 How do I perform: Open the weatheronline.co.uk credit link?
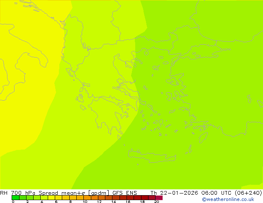click(228, 199)
